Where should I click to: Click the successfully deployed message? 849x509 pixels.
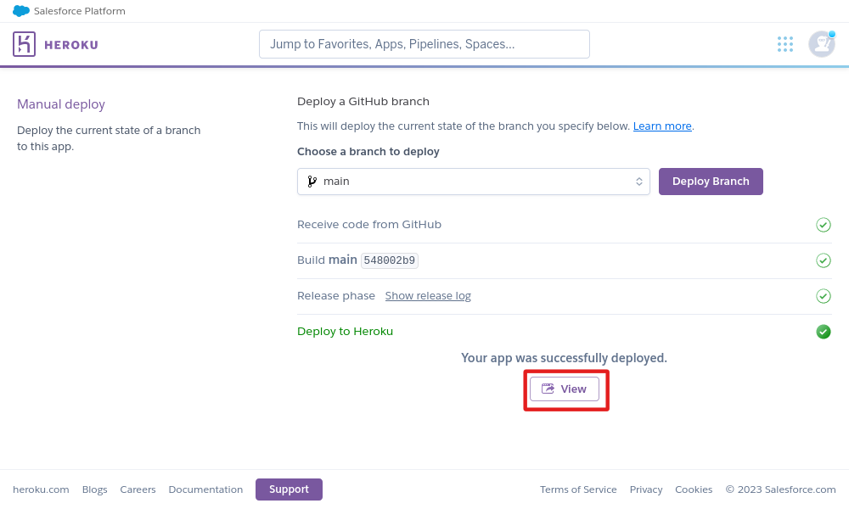[x=564, y=358]
